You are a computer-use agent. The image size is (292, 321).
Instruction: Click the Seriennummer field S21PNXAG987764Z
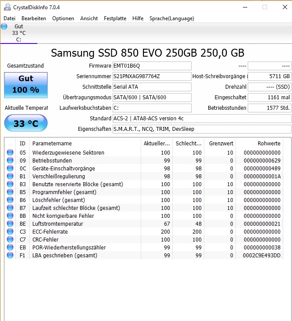[152, 76]
